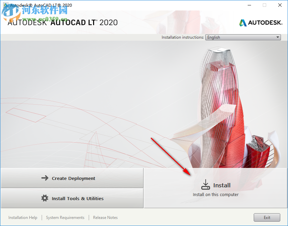This screenshot has height=226, width=288.
Task: Click the AutoCAD icon in the title bar
Action: [6, 5]
